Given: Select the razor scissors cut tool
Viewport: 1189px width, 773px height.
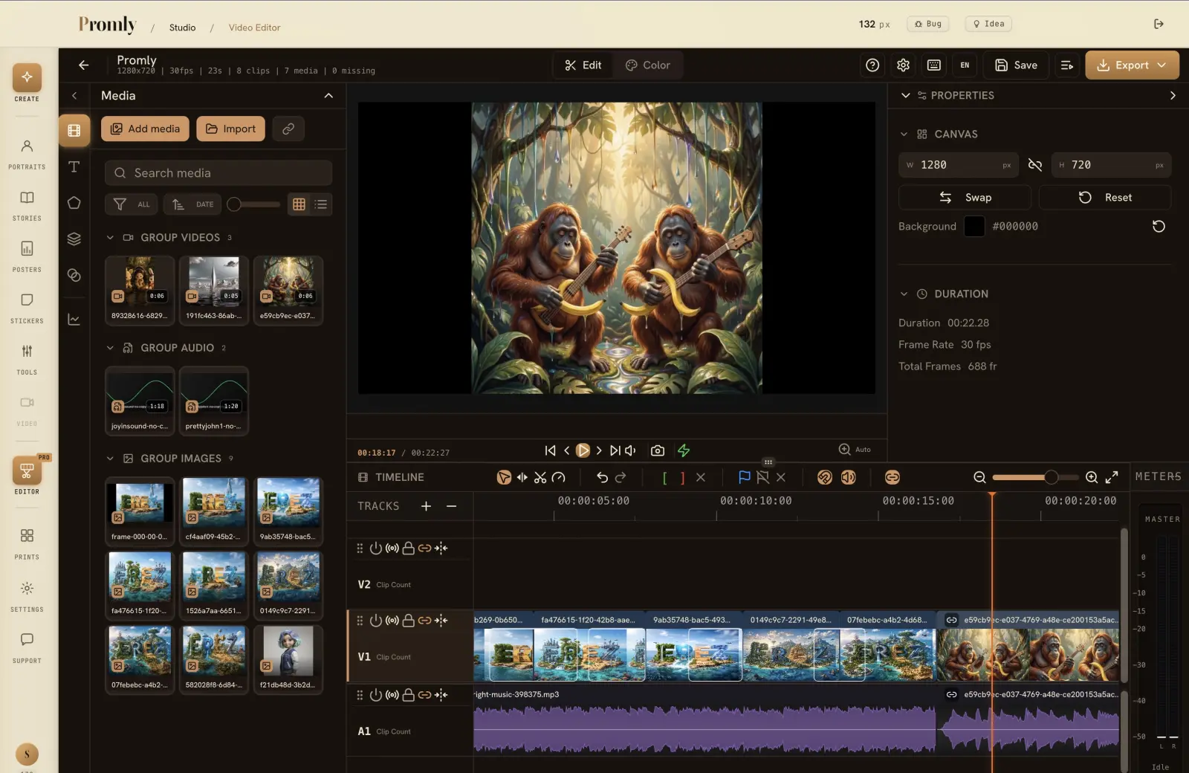Looking at the screenshot, I should tap(540, 477).
